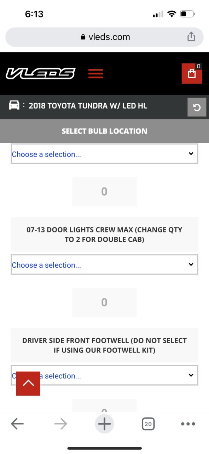Open the red hamburger menu
209x454 pixels.
(x=95, y=73)
